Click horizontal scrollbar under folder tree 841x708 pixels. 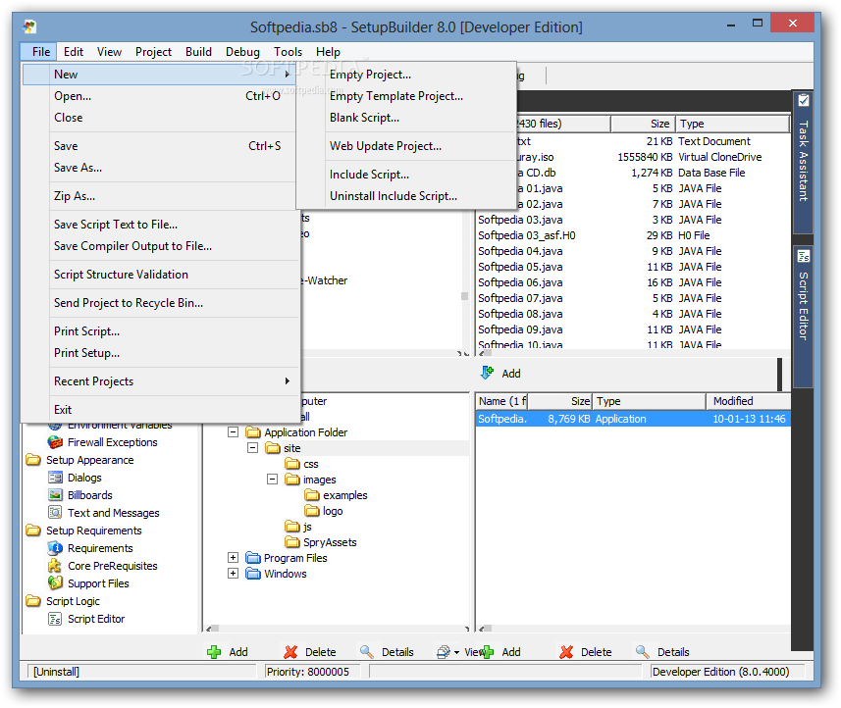(338, 629)
